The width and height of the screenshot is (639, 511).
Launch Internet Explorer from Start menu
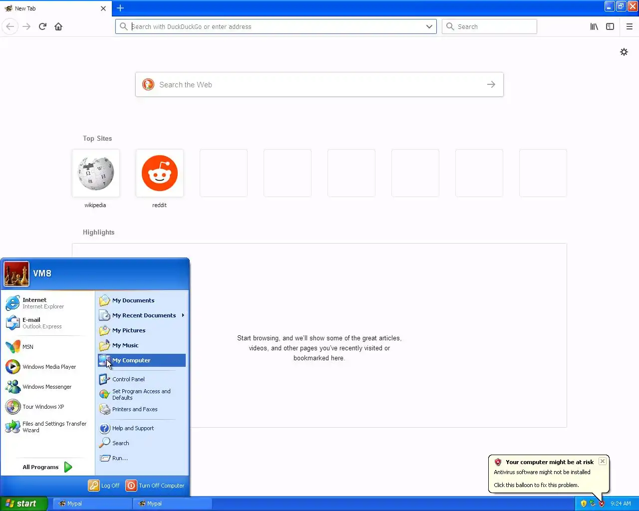click(48, 303)
